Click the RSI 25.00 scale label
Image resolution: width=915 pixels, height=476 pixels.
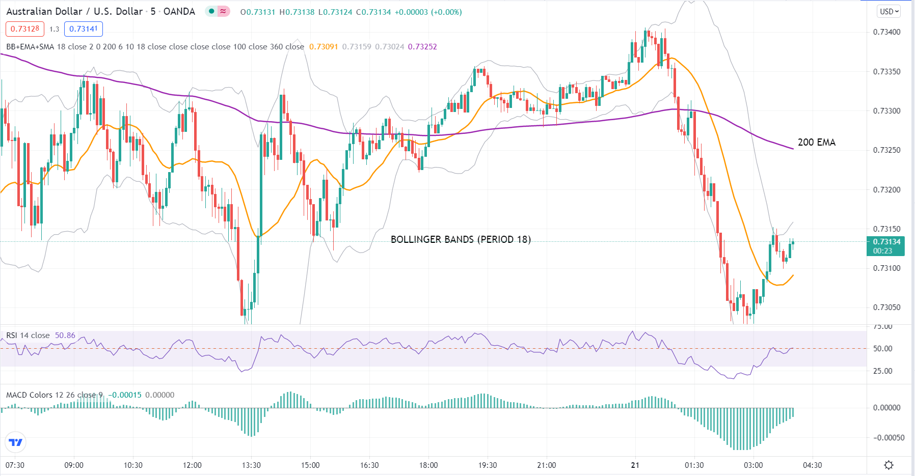point(883,371)
